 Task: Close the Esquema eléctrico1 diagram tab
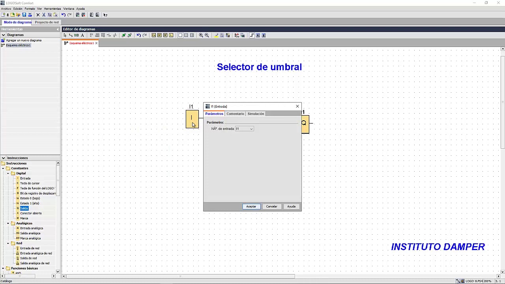pos(96,43)
